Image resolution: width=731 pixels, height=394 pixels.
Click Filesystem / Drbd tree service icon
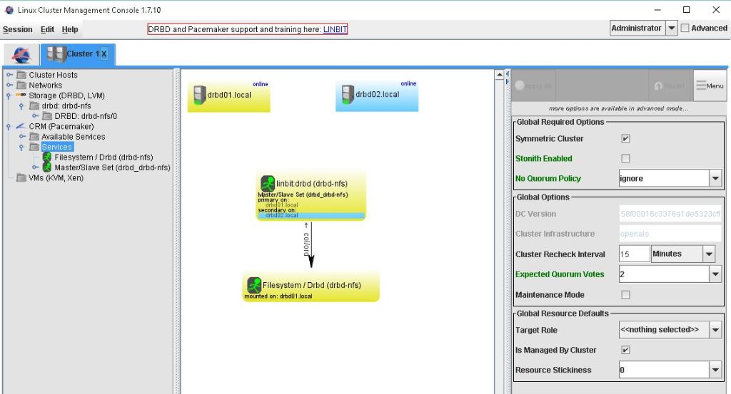pos(46,157)
